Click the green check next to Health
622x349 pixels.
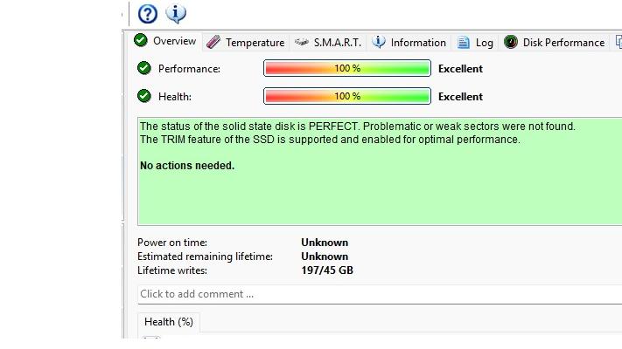[144, 96]
